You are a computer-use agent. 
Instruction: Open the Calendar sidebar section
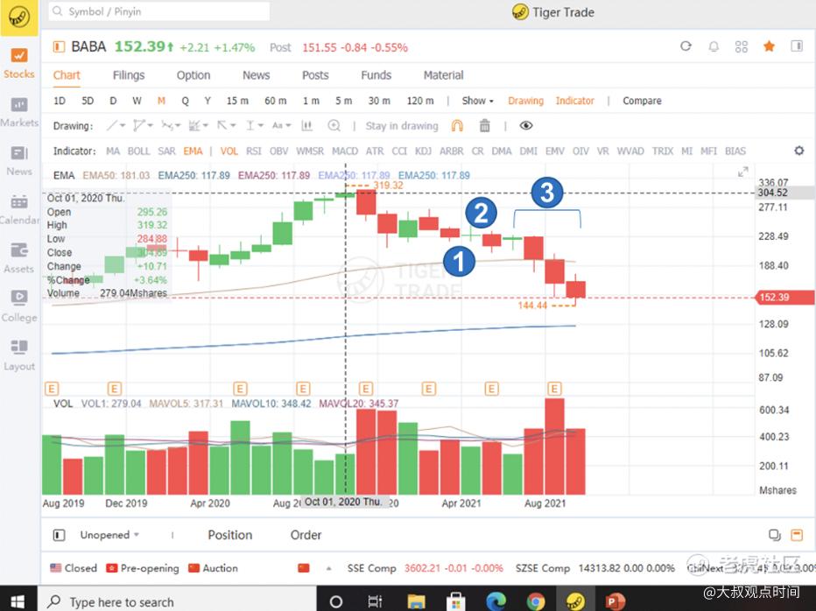coord(19,210)
